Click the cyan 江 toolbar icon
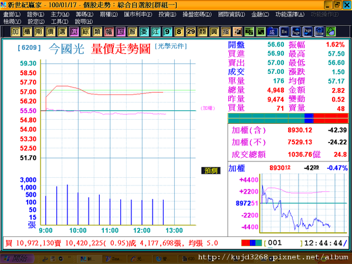The image size is (352, 264). click(x=155, y=32)
